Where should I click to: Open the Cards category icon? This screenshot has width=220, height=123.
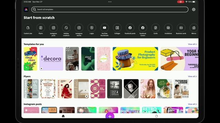pos(156,28)
